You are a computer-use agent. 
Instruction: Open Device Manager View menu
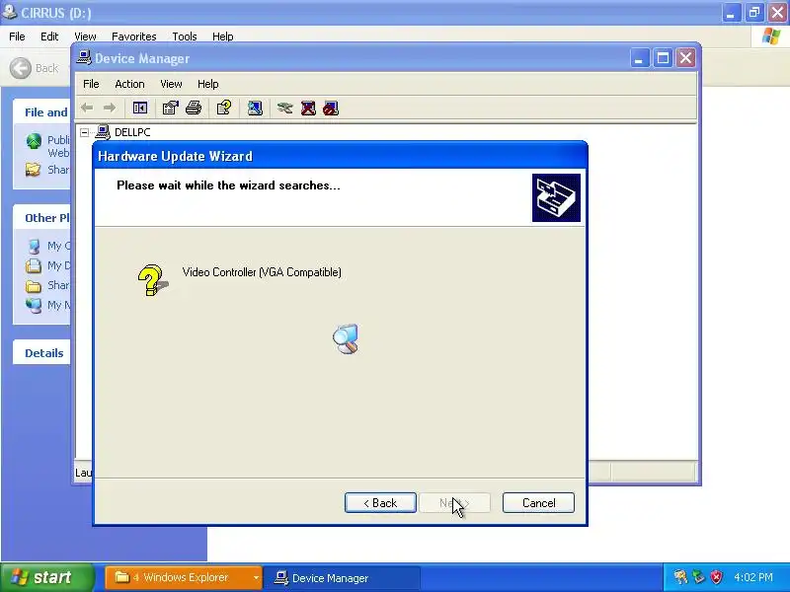pos(171,84)
